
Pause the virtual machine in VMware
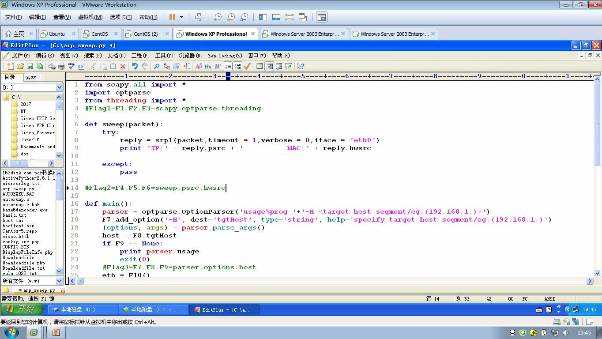pos(172,17)
